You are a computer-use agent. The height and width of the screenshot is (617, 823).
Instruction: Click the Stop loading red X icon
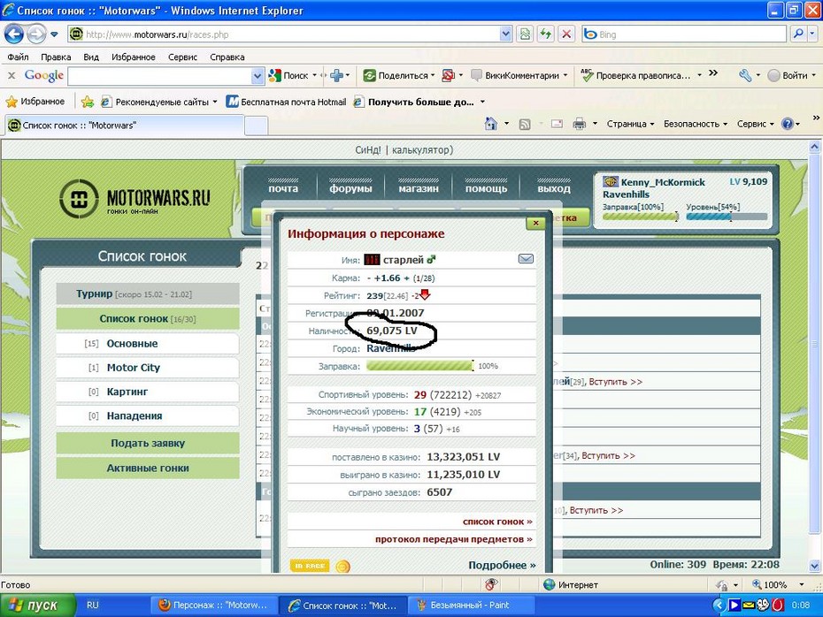click(x=566, y=34)
